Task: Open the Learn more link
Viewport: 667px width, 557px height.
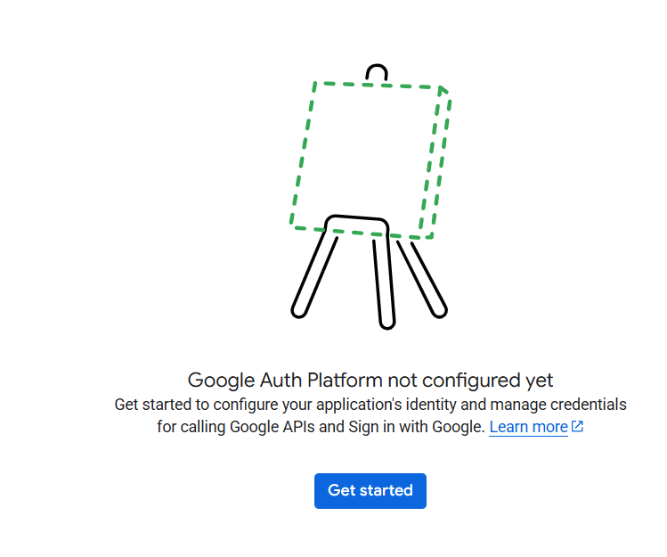Action: point(528,427)
